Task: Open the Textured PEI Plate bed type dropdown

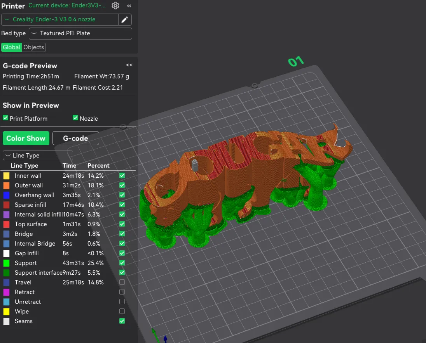Action: click(80, 33)
